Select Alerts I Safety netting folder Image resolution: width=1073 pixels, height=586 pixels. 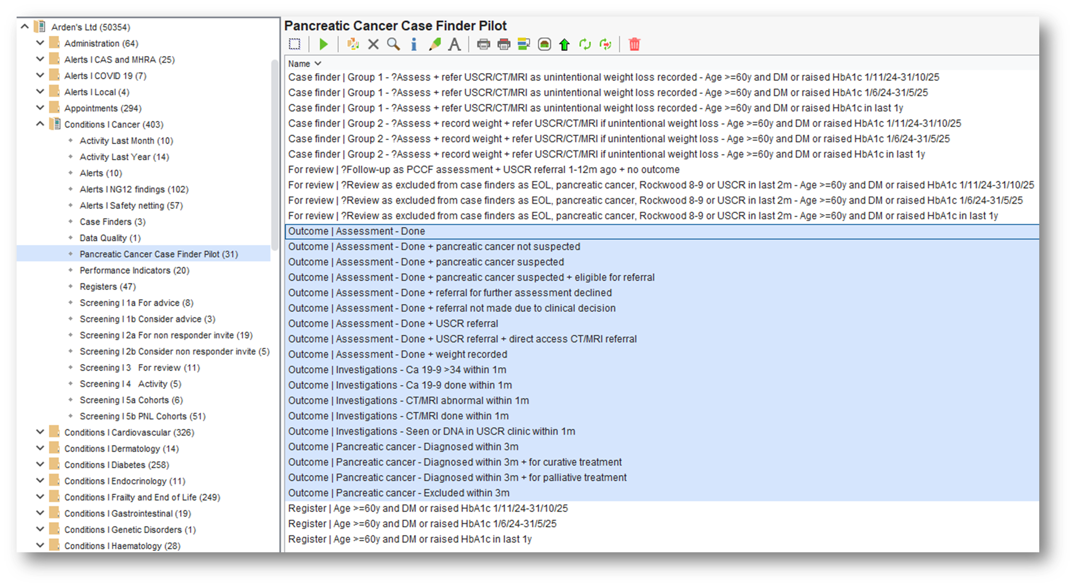(131, 205)
